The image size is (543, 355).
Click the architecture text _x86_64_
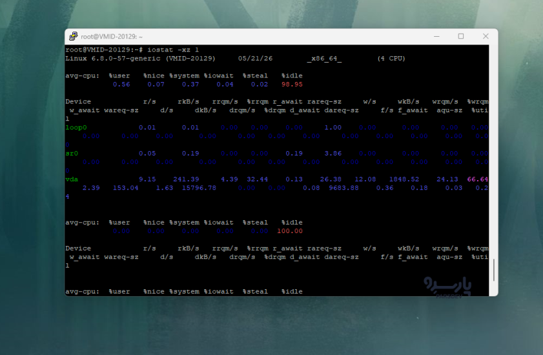pos(324,59)
